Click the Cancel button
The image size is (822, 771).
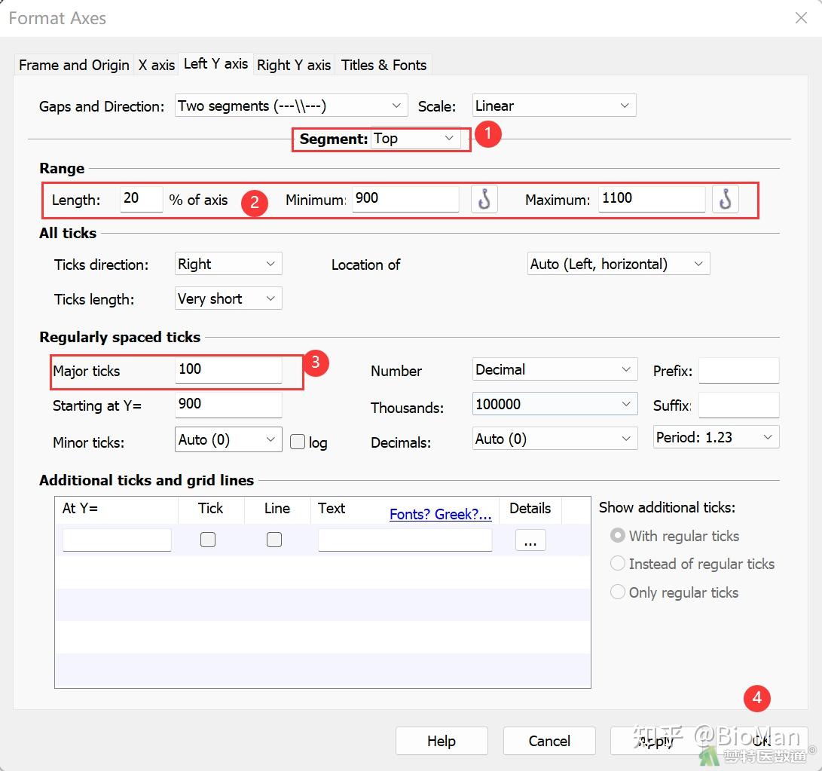click(x=549, y=741)
